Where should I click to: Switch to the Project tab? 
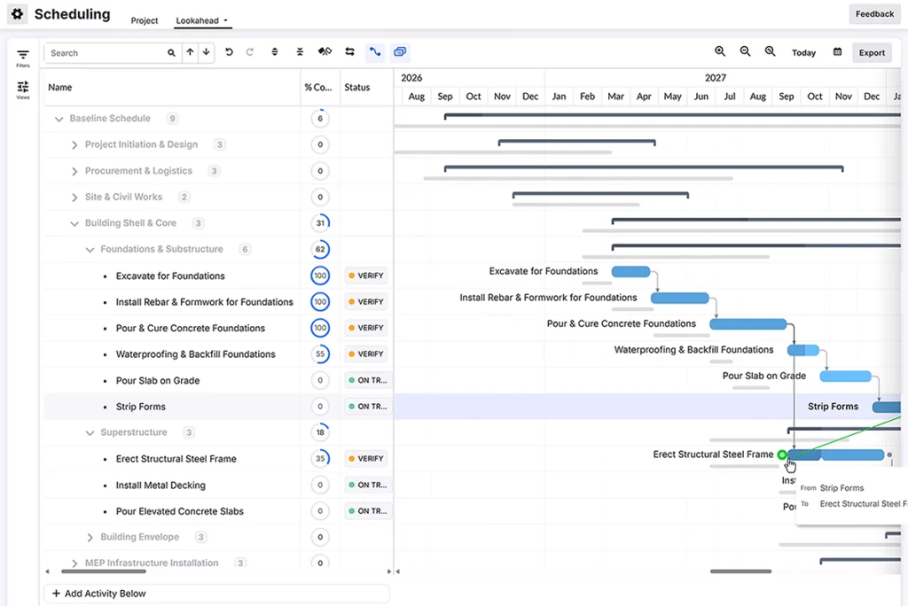(x=145, y=20)
